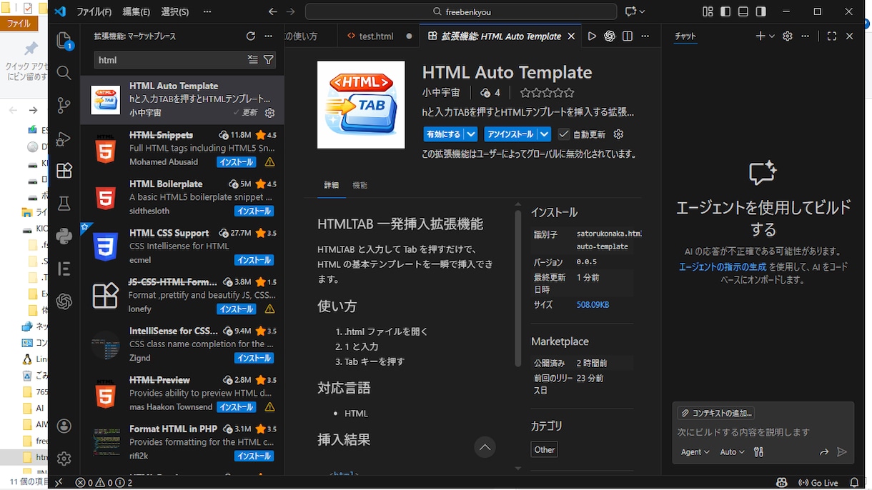872x490 pixels.
Task: Open Manage gear in activity bar
Action: [x=64, y=458]
